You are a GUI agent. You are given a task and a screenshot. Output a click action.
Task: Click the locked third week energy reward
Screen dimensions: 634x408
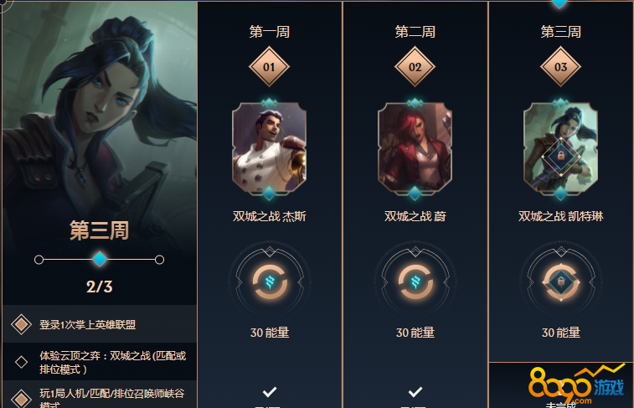click(x=561, y=281)
